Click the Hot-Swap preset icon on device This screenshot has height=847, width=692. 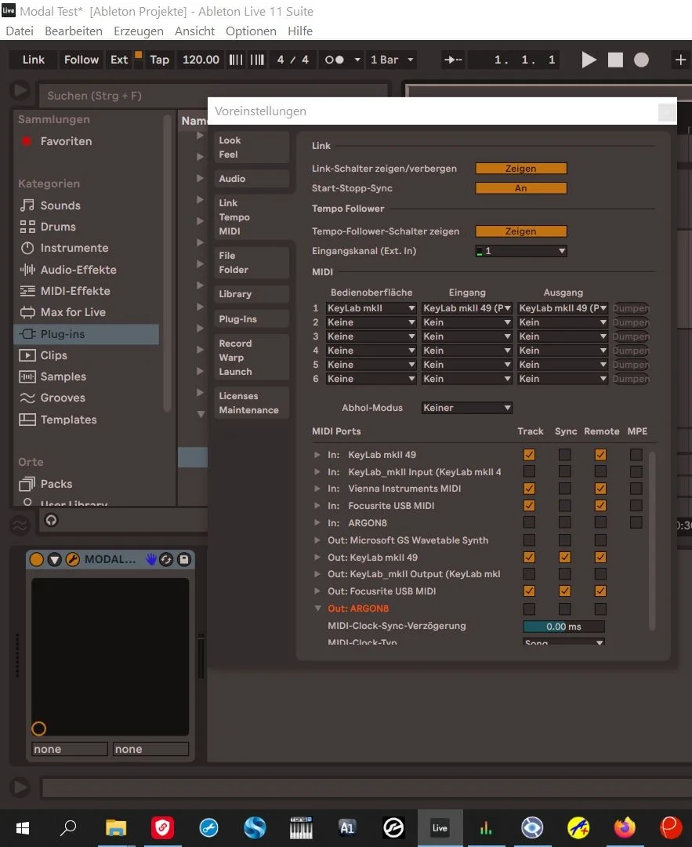(166, 559)
